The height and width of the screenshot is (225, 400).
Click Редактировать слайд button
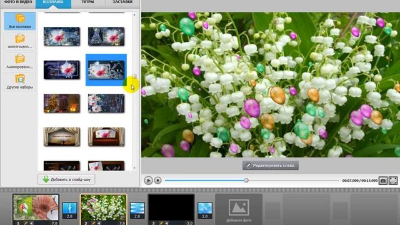tap(271, 165)
